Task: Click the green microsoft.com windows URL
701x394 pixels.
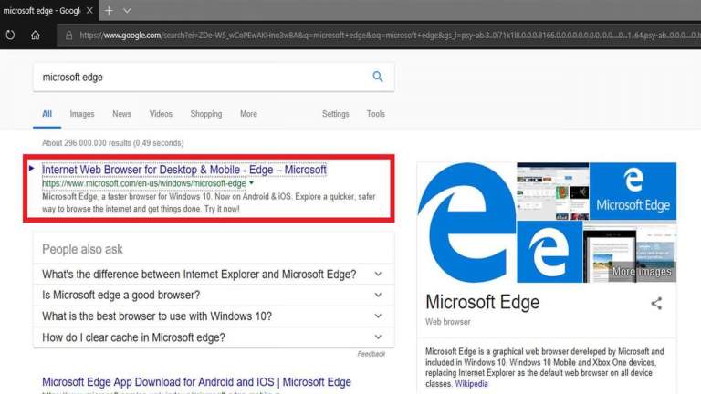Action: coord(143,183)
